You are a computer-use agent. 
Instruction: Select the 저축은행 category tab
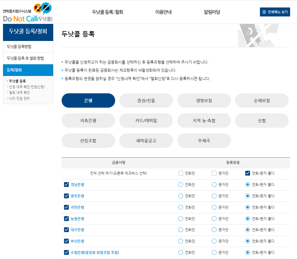coord(88,121)
